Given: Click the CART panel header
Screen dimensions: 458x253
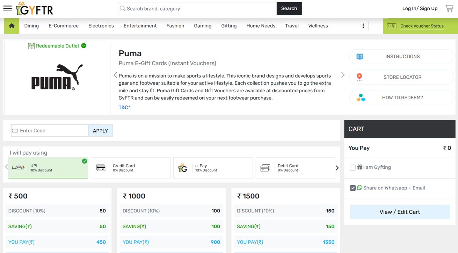Looking at the screenshot, I should pyautogui.click(x=400, y=129).
